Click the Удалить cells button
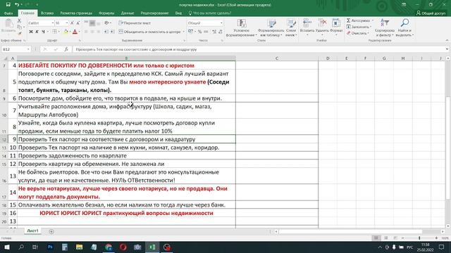 322,28
